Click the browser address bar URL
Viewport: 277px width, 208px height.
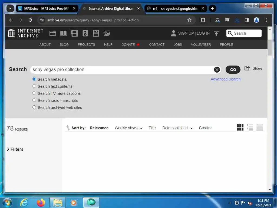93,20
